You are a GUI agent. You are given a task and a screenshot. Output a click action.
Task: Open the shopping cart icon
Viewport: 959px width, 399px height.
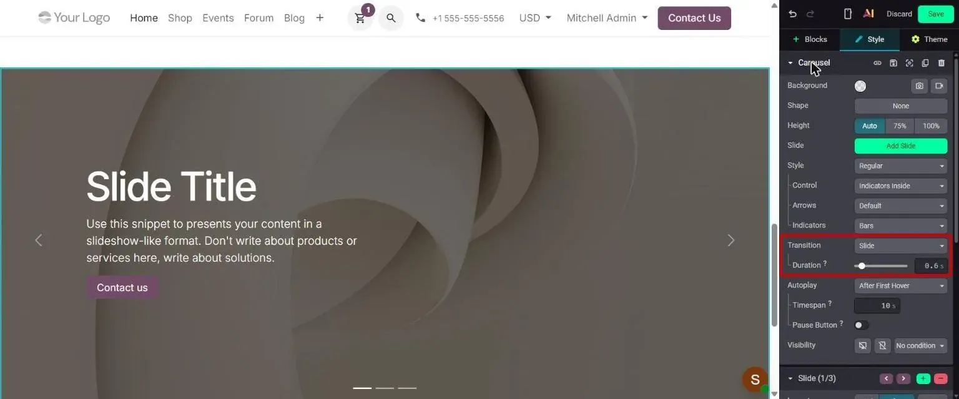point(360,18)
